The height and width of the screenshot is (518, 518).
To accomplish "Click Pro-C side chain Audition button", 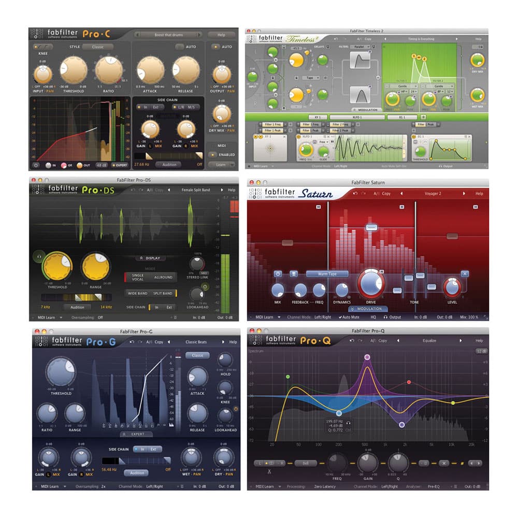I will tap(169, 165).
